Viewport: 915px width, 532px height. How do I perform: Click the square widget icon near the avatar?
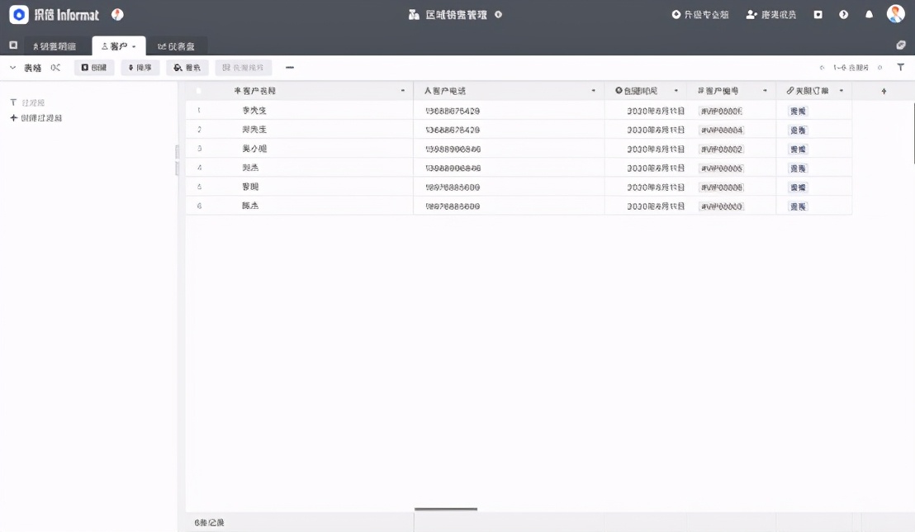817,14
